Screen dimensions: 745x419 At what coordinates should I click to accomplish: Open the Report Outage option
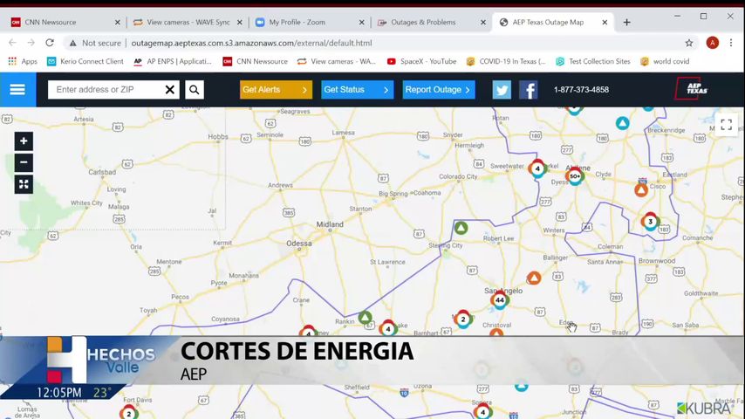(x=438, y=89)
